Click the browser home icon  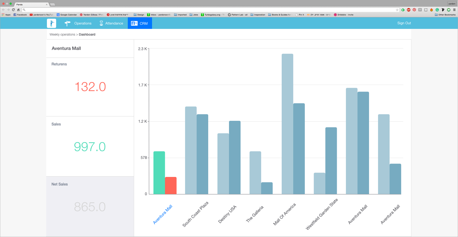[18, 10]
